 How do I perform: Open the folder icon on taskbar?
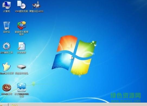click(14, 105)
